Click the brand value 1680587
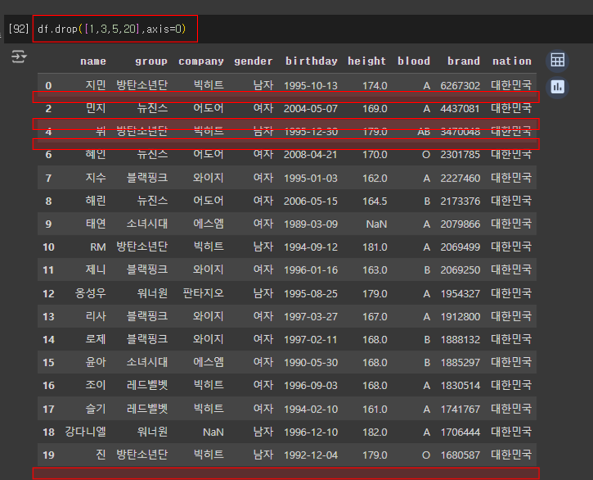593x480 pixels. point(460,455)
